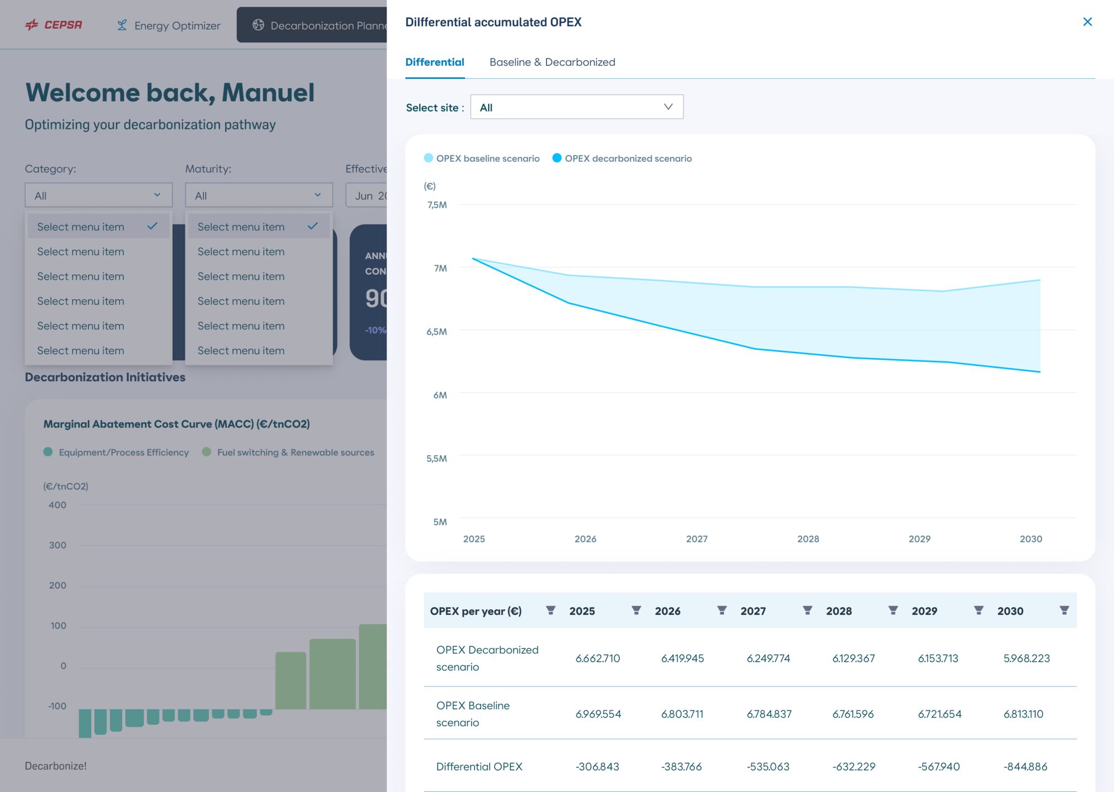Toggle OPEX decarbonized scenario legend series
The height and width of the screenshot is (792, 1114).
coord(622,158)
